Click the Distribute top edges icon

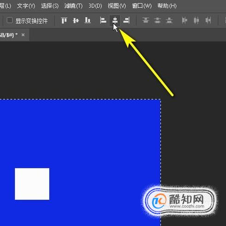point(146,20)
